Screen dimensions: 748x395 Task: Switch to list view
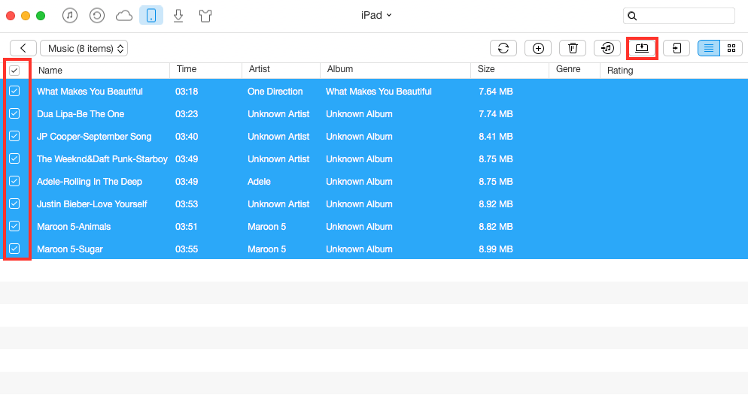click(709, 48)
